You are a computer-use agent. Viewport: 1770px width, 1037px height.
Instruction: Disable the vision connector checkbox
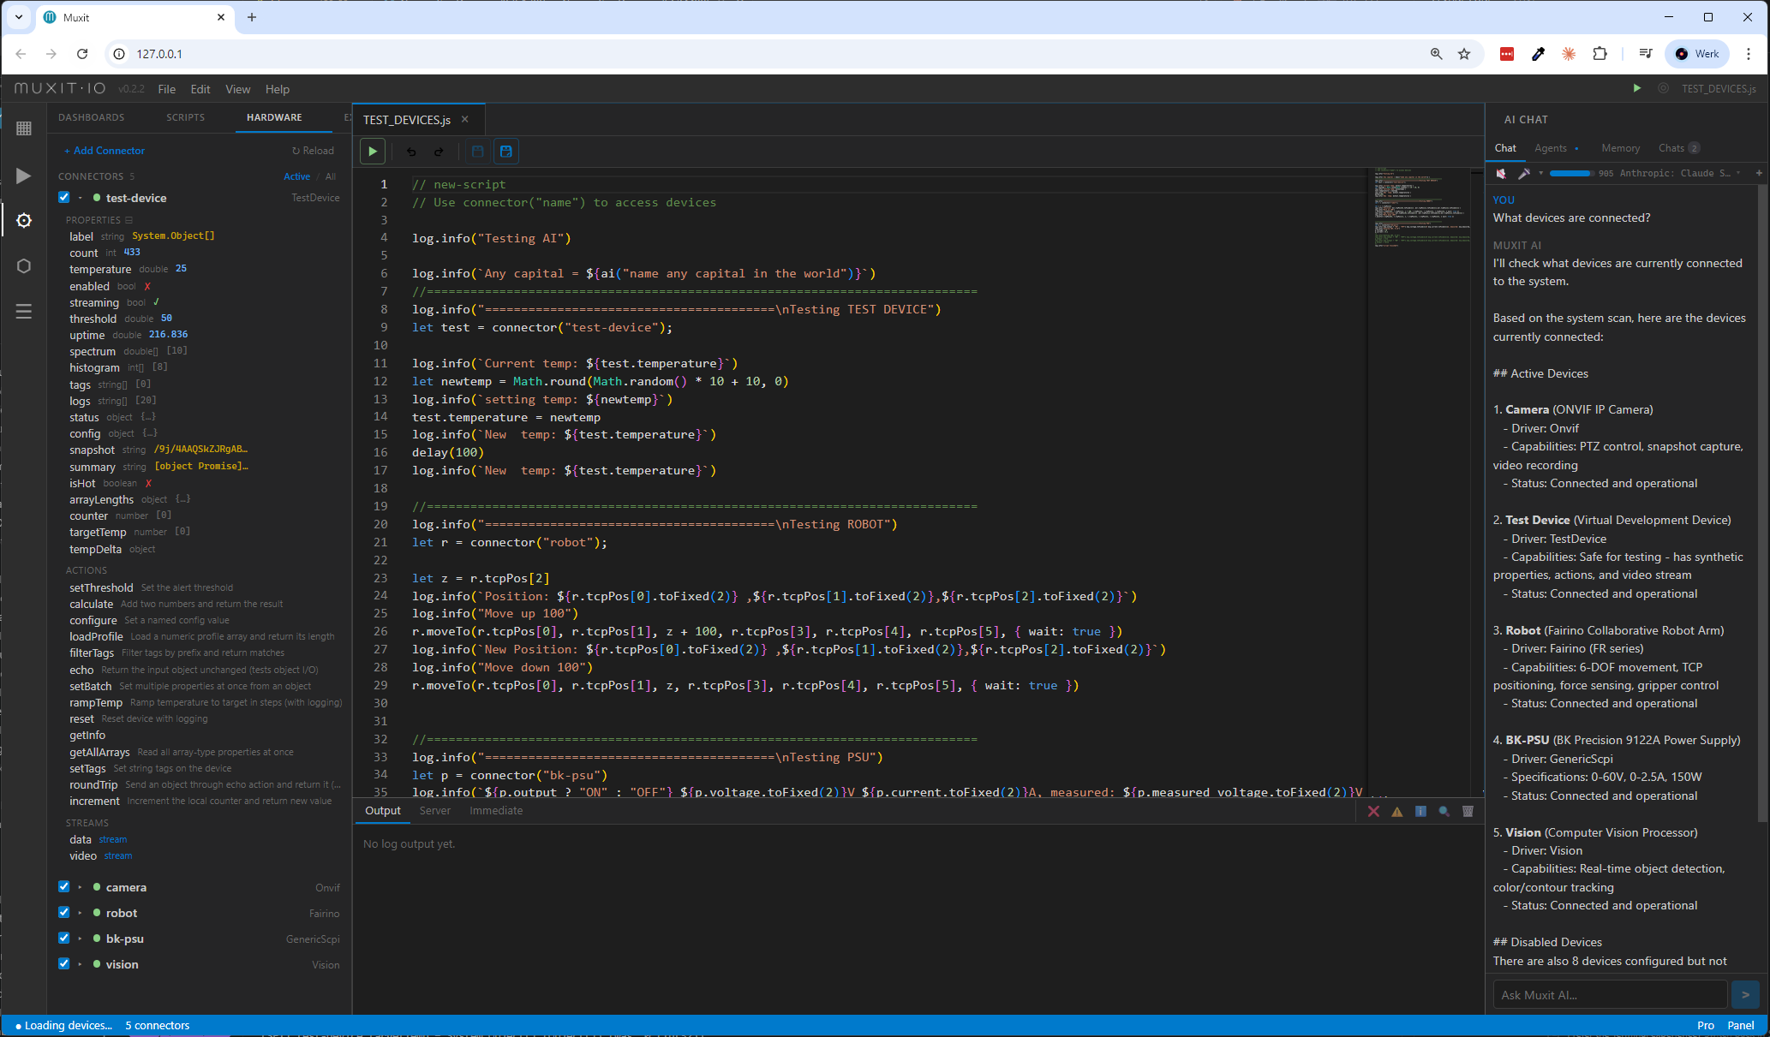[64, 963]
